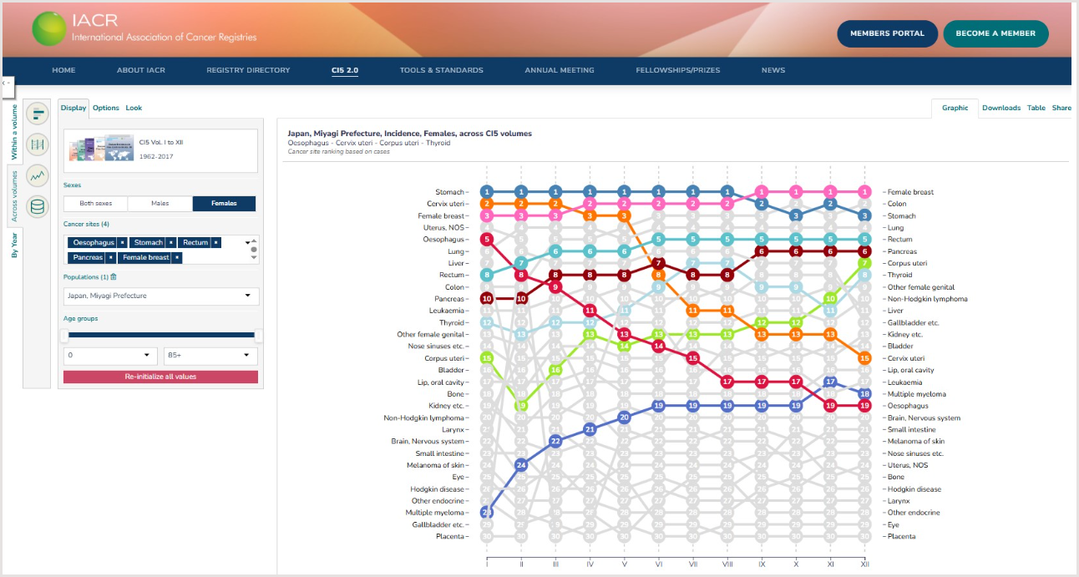Select the line trend chart icon
The image size is (1079, 577).
[x=37, y=175]
